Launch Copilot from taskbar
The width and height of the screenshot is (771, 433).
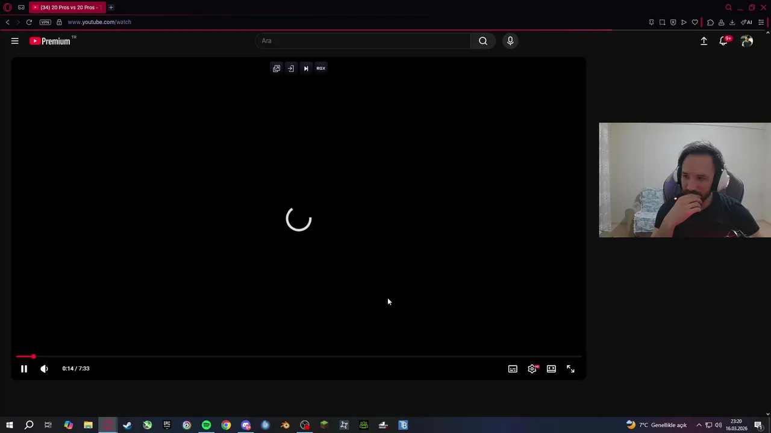[68, 425]
